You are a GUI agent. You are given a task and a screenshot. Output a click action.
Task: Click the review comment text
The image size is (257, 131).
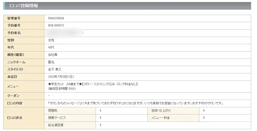(136, 103)
